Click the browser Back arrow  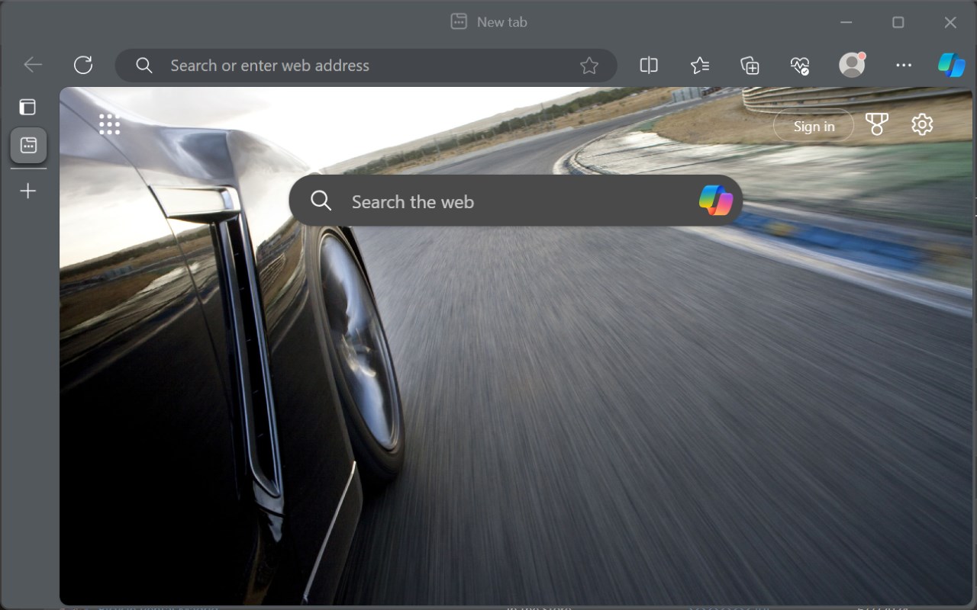point(33,65)
